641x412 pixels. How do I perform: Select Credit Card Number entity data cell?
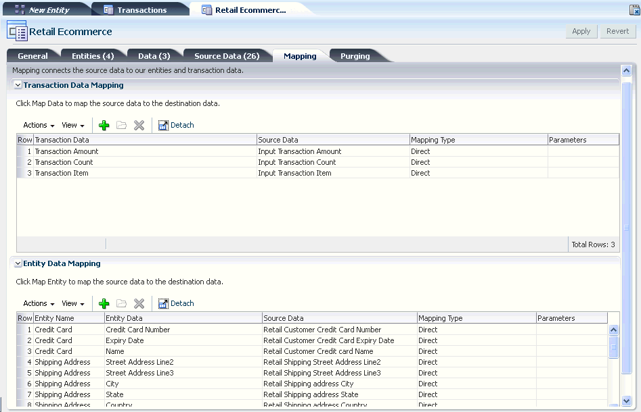tap(183, 330)
